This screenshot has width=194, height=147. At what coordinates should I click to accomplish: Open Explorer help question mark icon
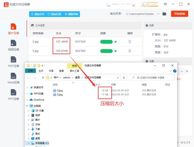coord(175,71)
